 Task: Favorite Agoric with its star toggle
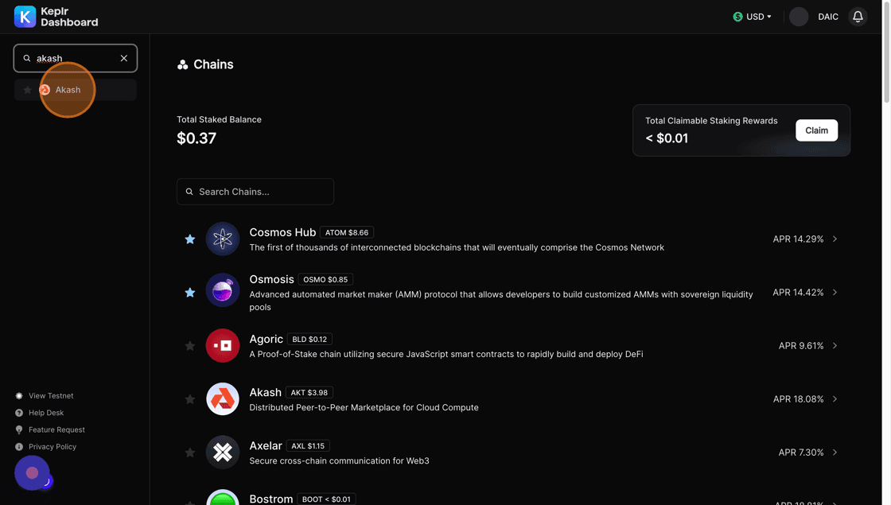(x=190, y=346)
